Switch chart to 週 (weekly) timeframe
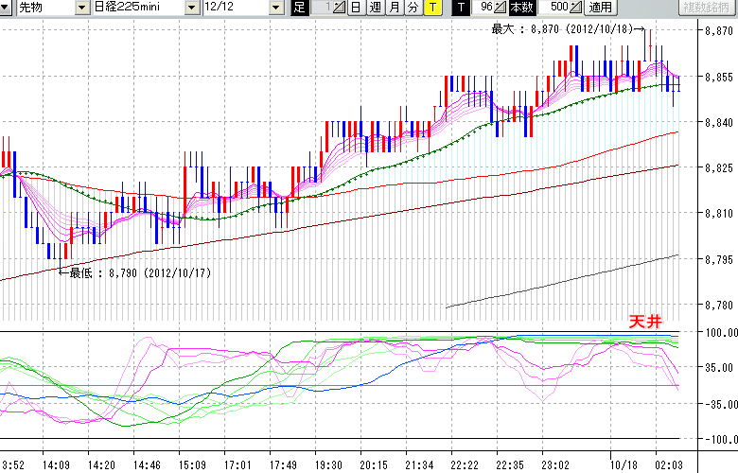The height and width of the screenshot is (473, 738). [375, 8]
